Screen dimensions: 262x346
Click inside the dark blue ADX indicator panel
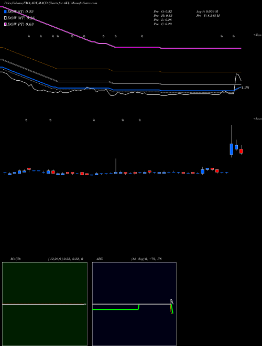click(x=134, y=304)
